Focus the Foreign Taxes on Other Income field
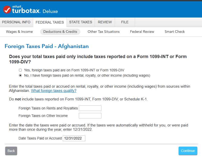The image size is (202, 161). [90, 116]
